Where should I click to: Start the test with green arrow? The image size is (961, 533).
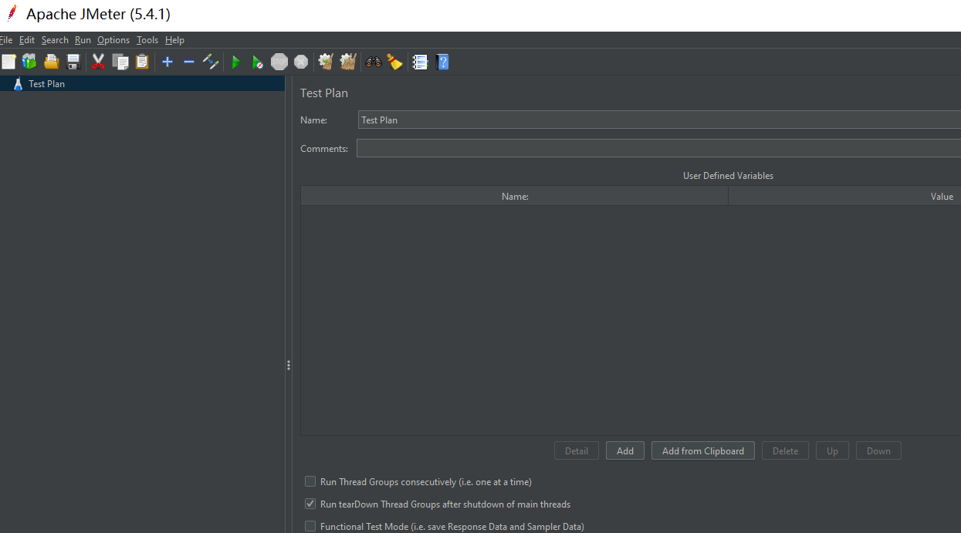point(236,62)
